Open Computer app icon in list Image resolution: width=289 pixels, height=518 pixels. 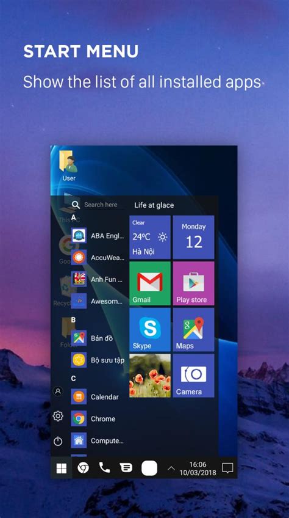[79, 440]
